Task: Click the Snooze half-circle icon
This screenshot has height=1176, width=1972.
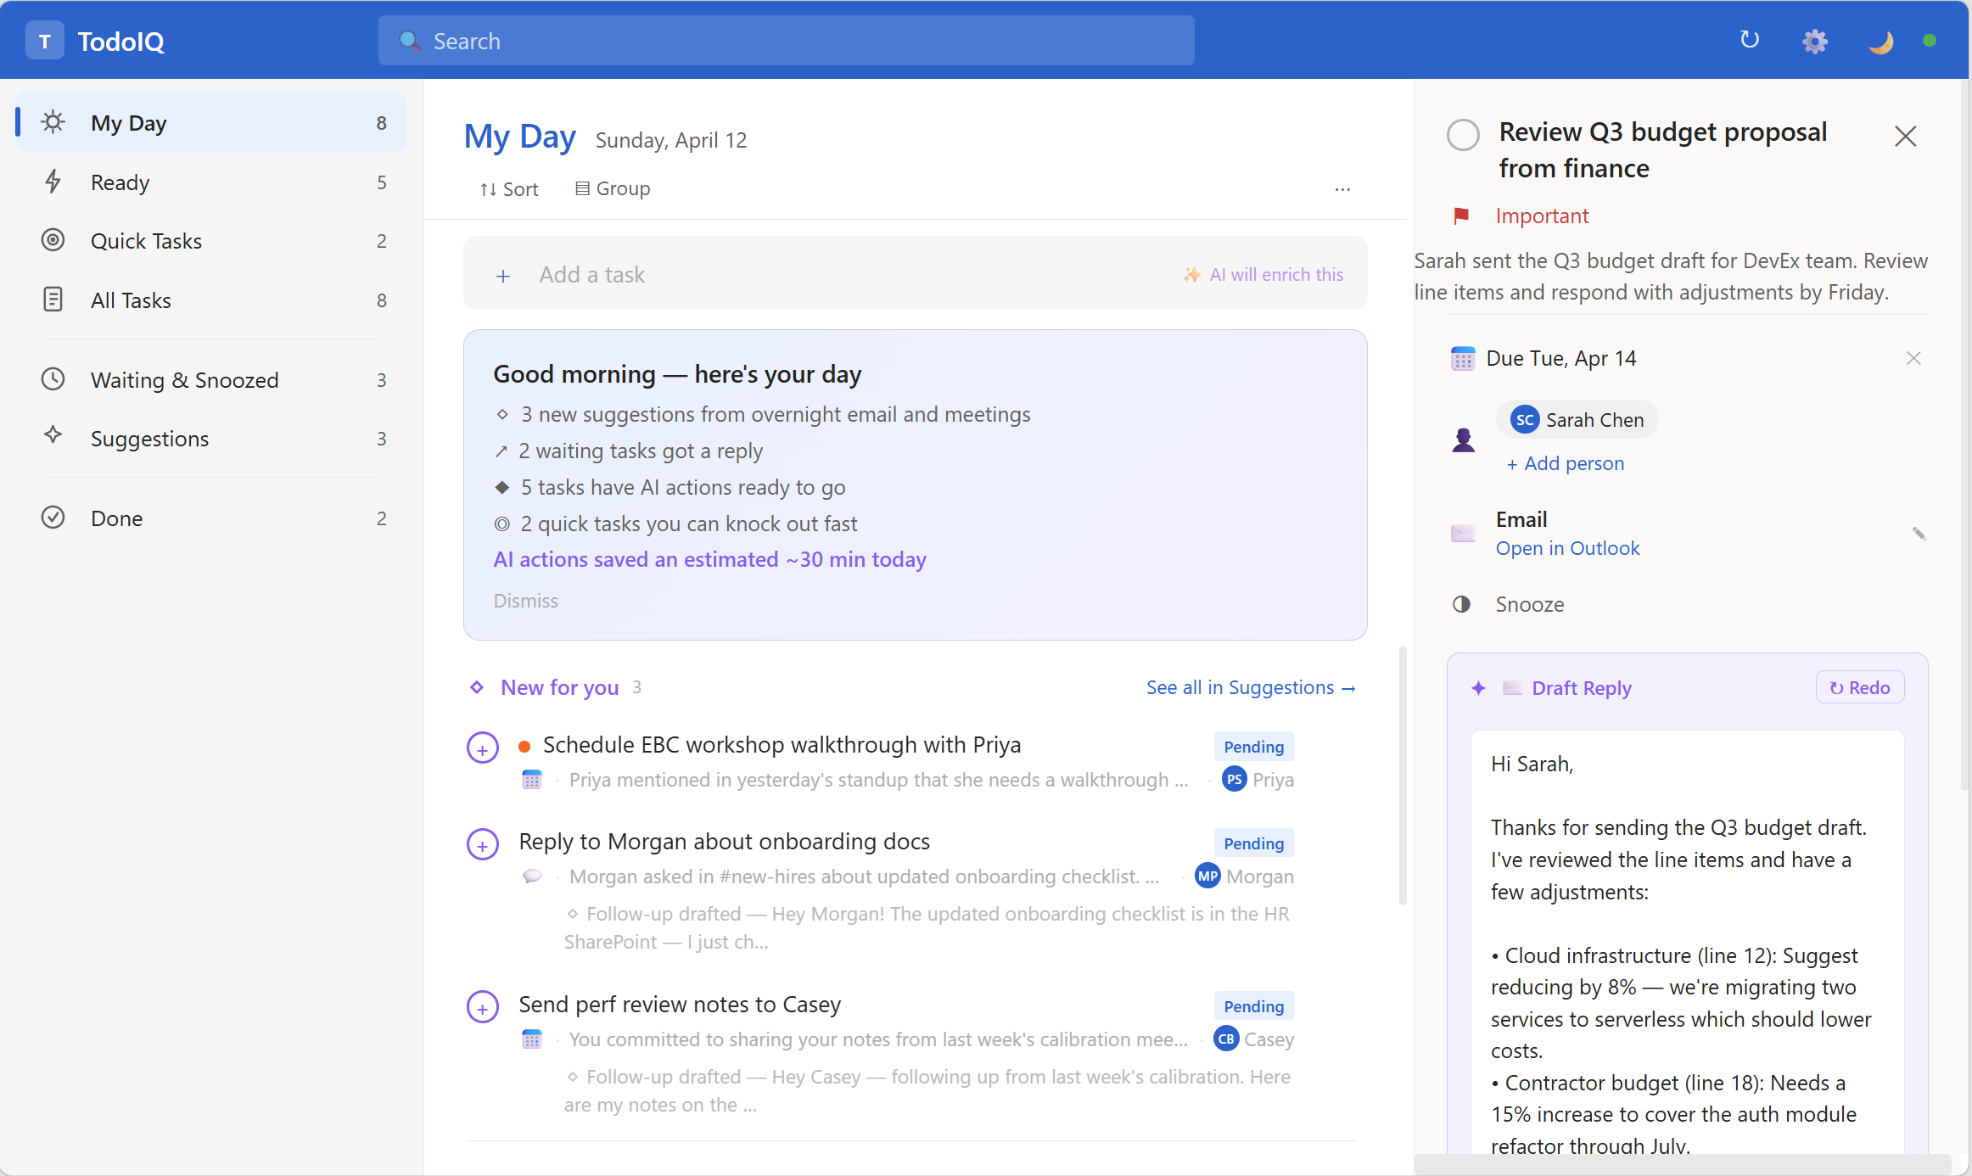Action: (x=1461, y=604)
